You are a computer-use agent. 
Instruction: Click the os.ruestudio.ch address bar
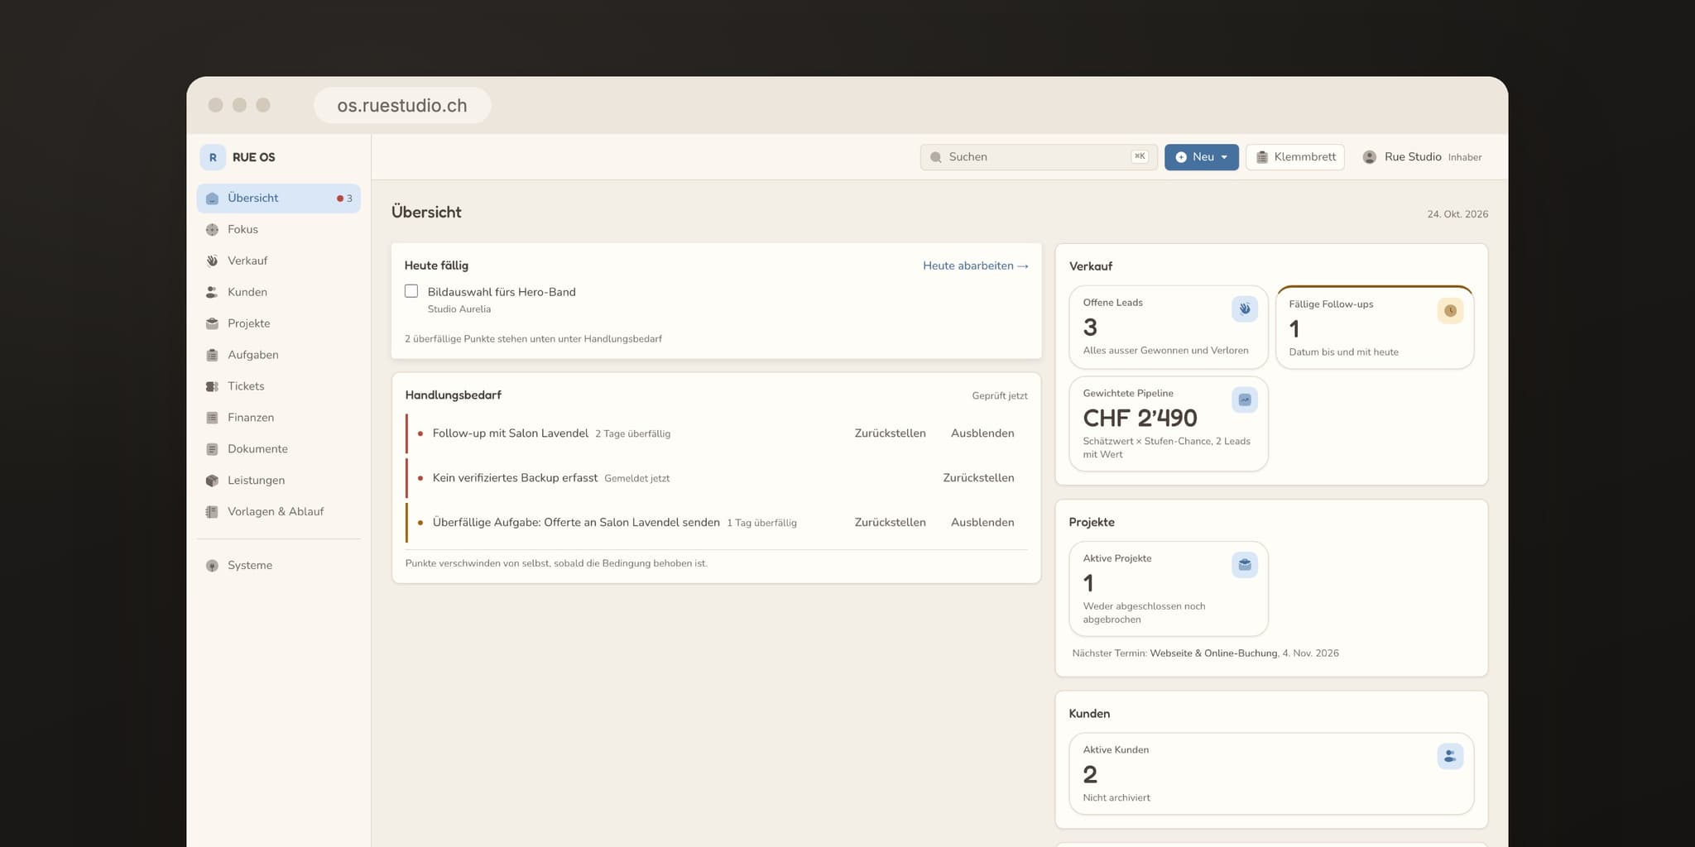pos(402,106)
